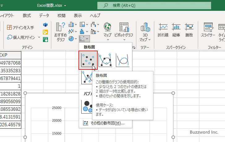Click in the 検索 (Alt+Q) search box
The height and width of the screenshot is (142, 225).
[154, 6]
